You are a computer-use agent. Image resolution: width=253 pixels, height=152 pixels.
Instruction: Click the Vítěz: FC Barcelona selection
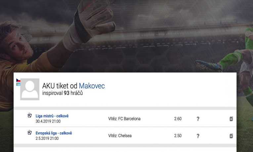[124, 119]
